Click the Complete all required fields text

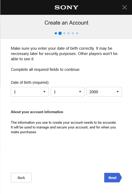(x=45, y=70)
